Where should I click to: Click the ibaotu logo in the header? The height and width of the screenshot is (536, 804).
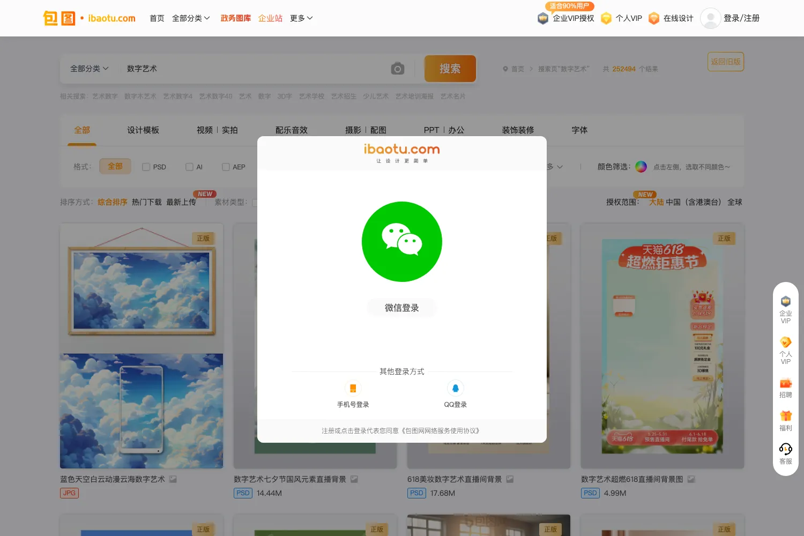[90, 18]
